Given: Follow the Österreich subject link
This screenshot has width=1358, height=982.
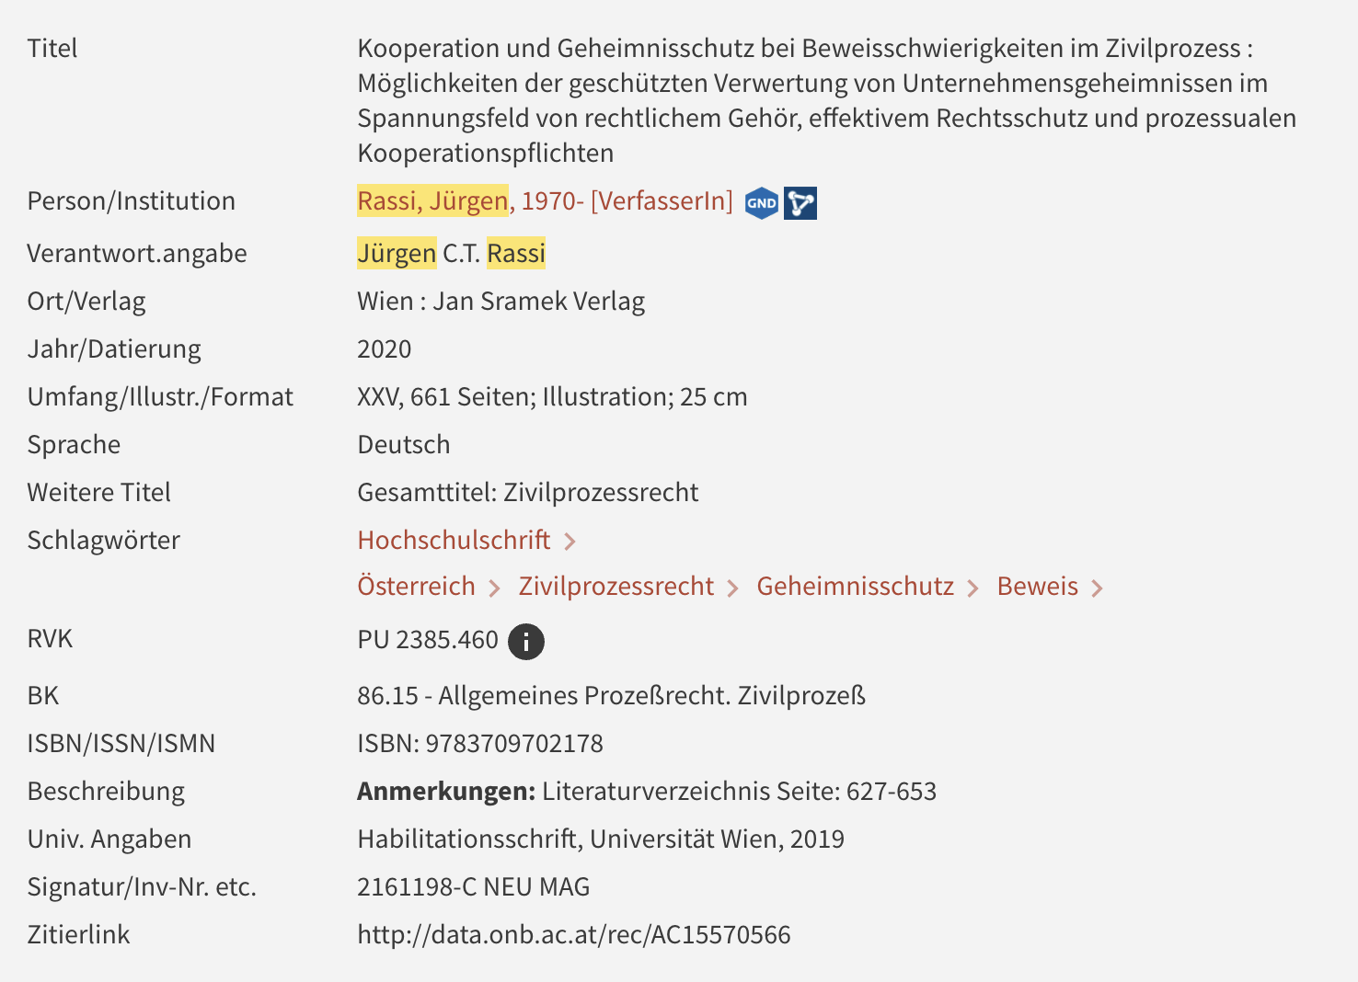Looking at the screenshot, I should point(416,586).
